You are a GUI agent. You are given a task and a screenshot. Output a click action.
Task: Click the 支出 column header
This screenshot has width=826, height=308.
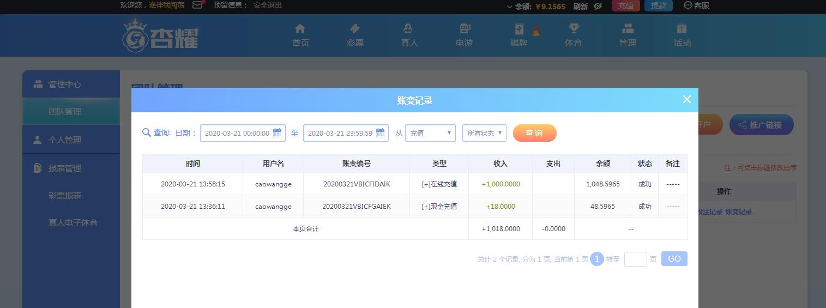coord(553,164)
